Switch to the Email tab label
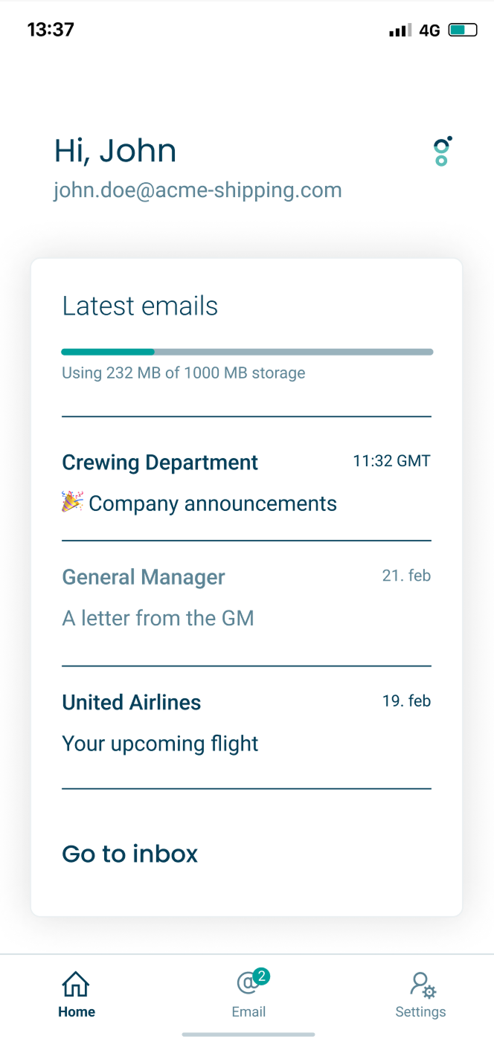Screen dimensions: 494x1056 point(248,1011)
